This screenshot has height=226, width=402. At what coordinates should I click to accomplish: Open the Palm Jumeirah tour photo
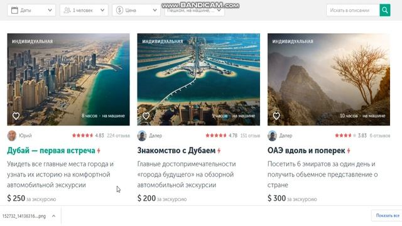pyautogui.click(x=198, y=80)
